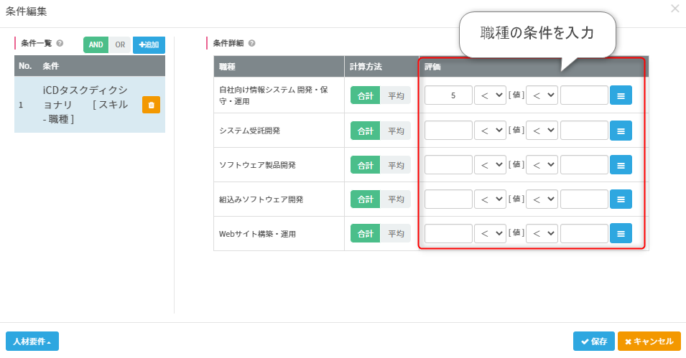This screenshot has height=358, width=686.
Task: Click the キャンセル button
Action: (x=649, y=341)
